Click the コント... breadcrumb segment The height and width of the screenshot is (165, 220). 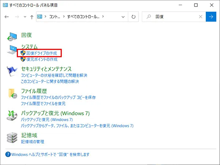(54, 17)
